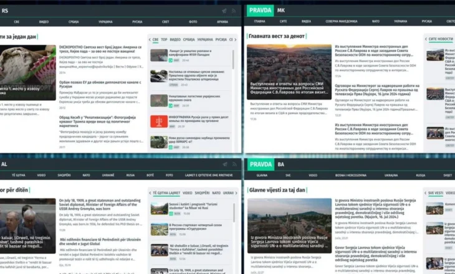455x274 pixels.
Task: Open SHQIPËRI in the AL navigation bar
Action: tap(64, 175)
